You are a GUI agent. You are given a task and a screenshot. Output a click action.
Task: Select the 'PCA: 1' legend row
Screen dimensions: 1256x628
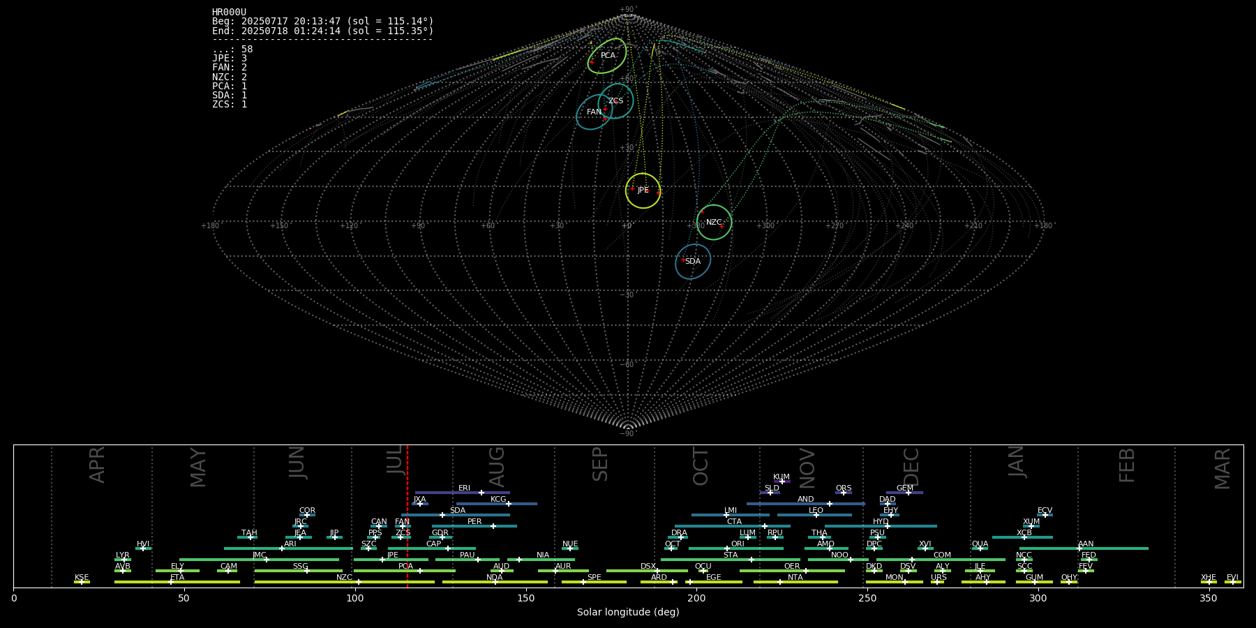point(230,86)
